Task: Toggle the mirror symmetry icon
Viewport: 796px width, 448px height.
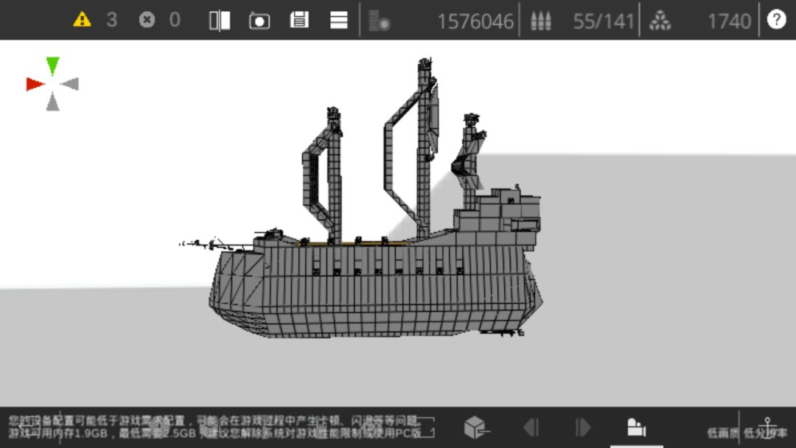Action: click(220, 21)
